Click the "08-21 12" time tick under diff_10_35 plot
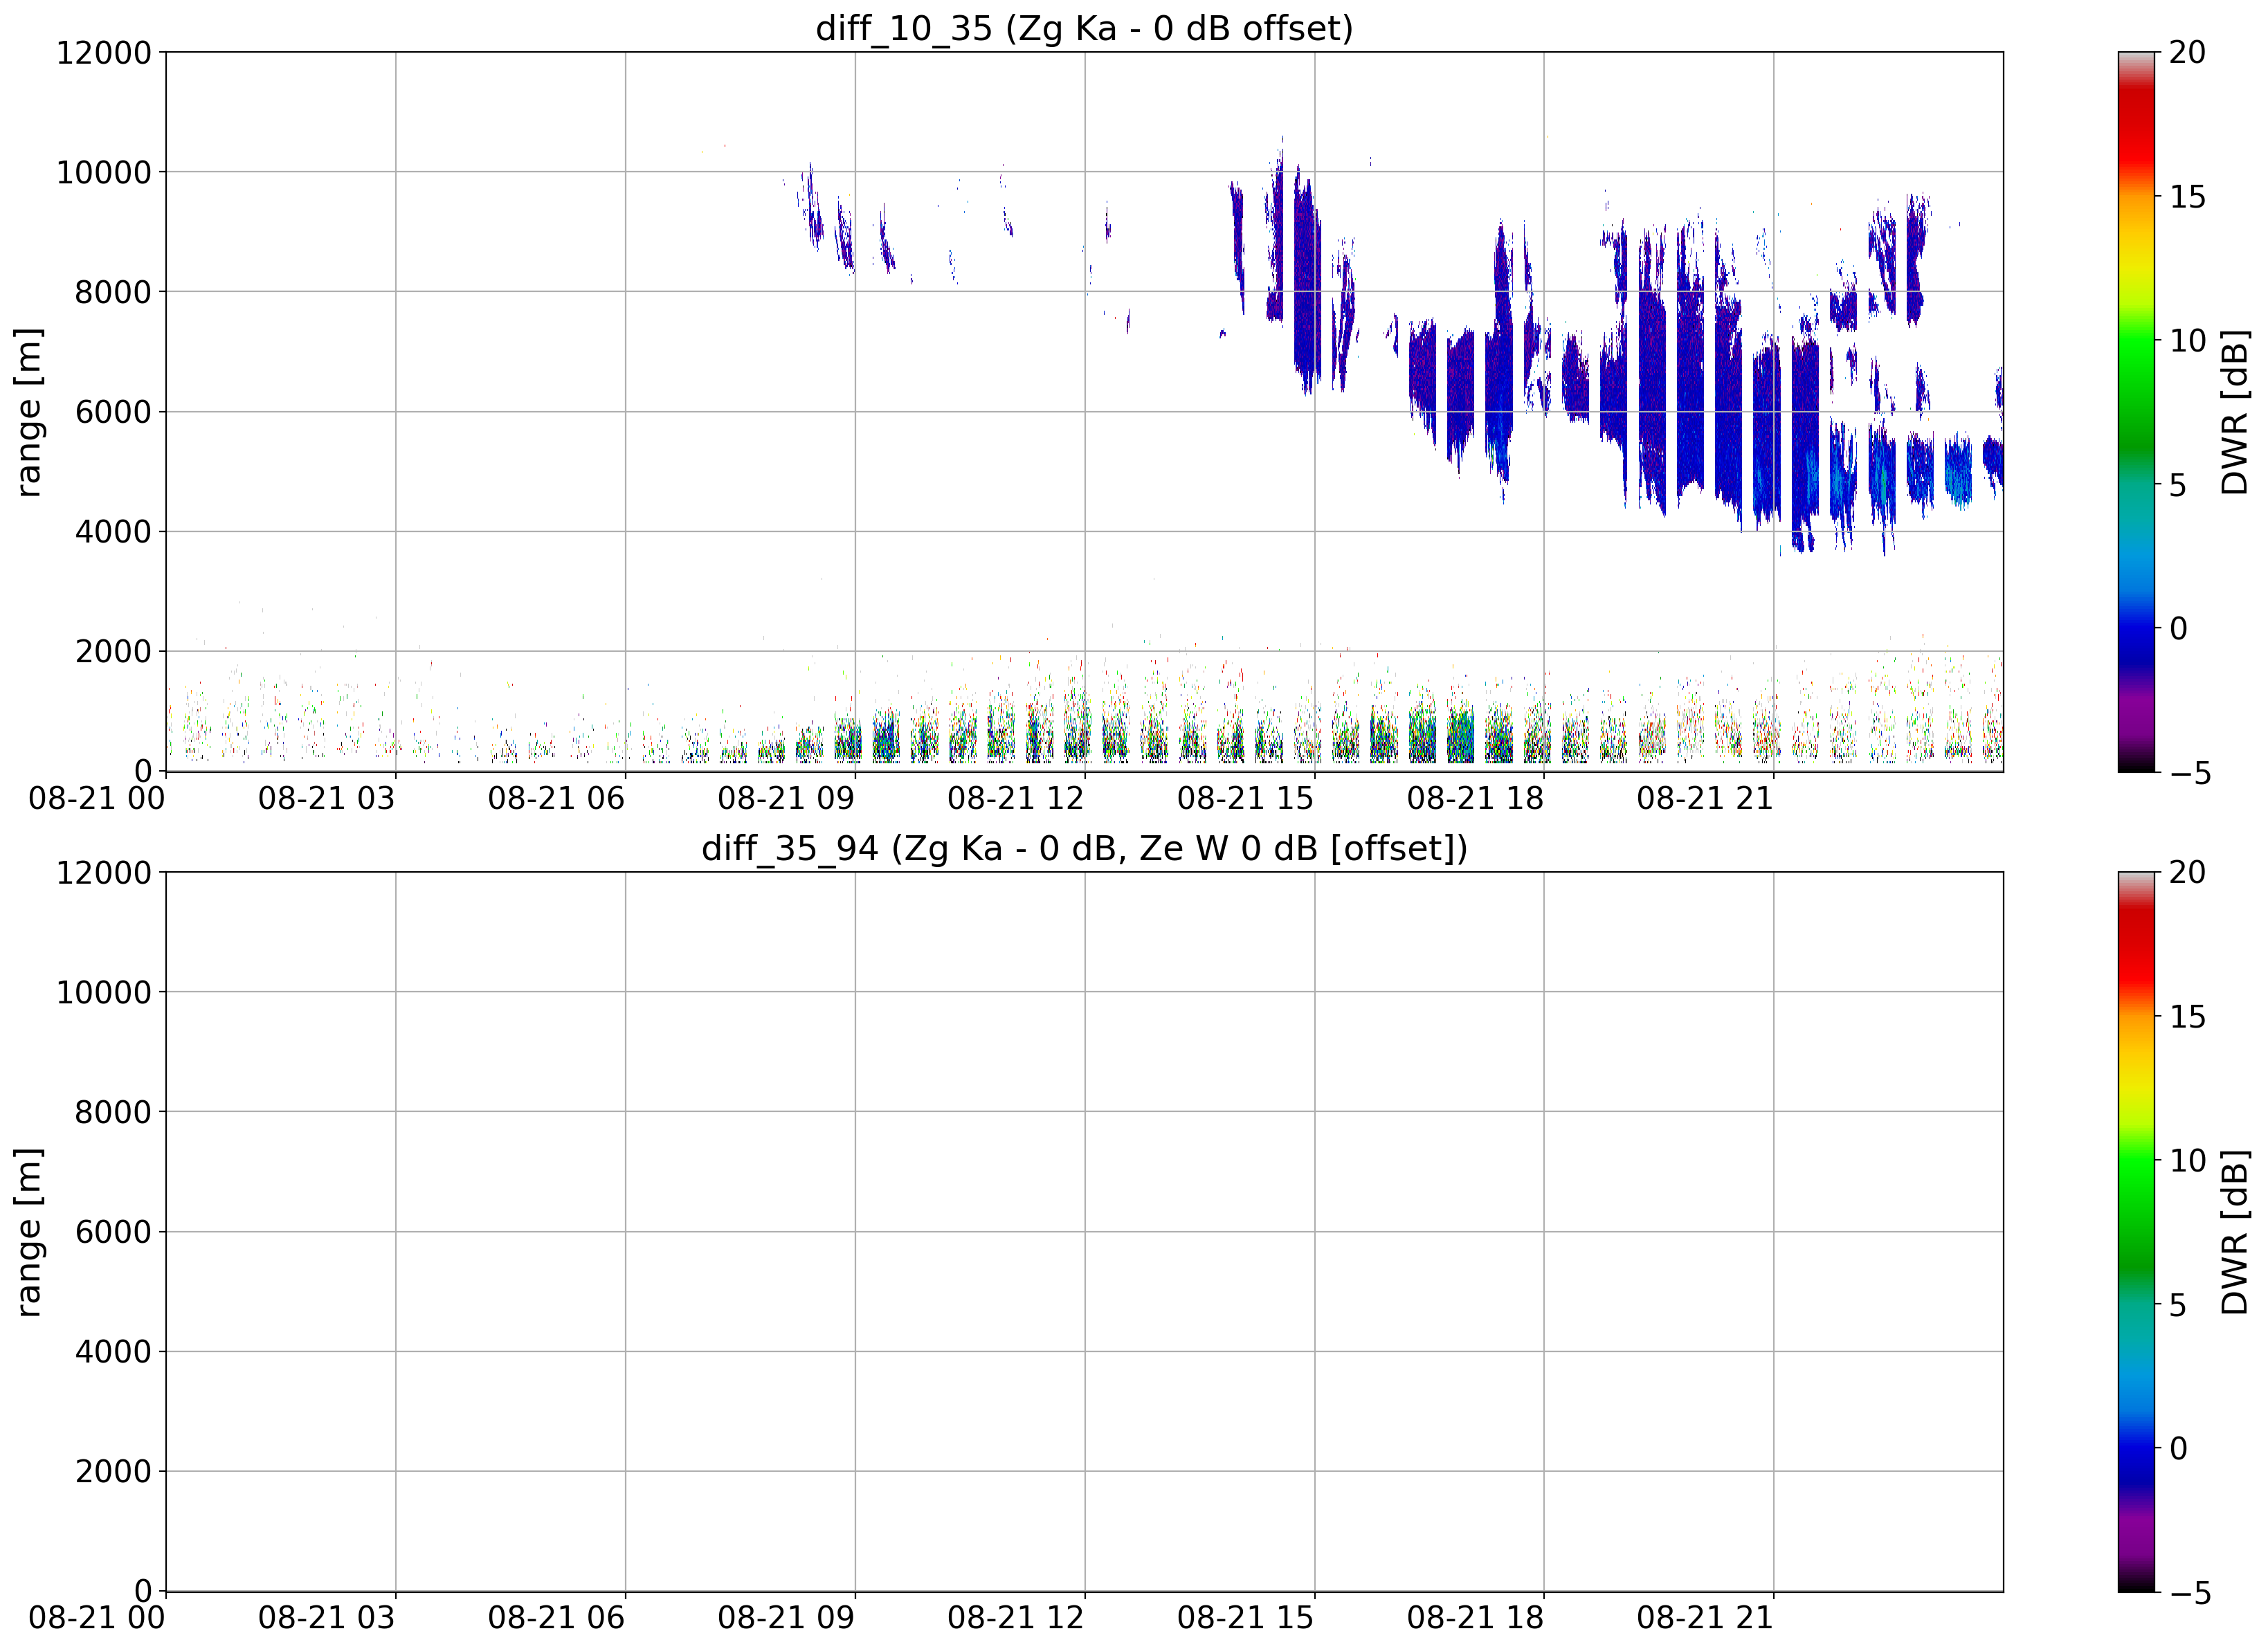Viewport: 2268px width, 1649px height. tap(1016, 799)
